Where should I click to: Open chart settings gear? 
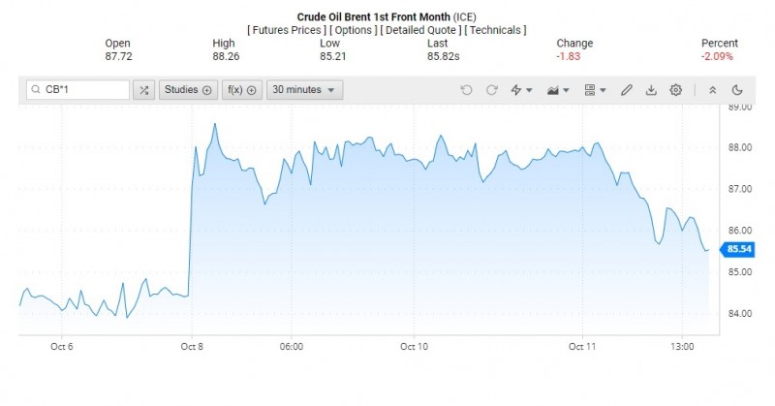(676, 90)
